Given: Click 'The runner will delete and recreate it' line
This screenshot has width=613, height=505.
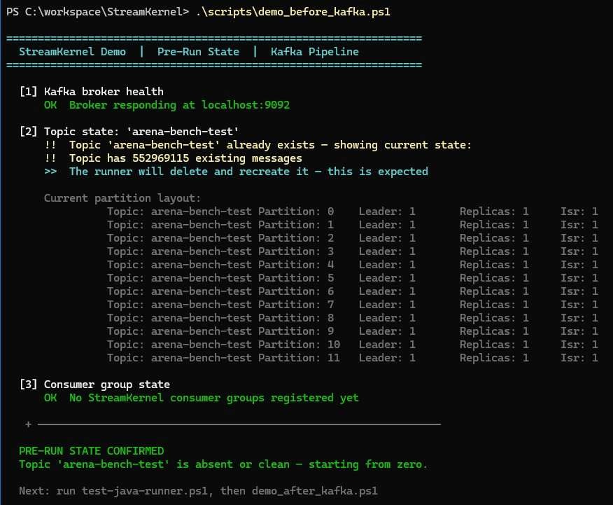Looking at the screenshot, I should click(x=236, y=172).
